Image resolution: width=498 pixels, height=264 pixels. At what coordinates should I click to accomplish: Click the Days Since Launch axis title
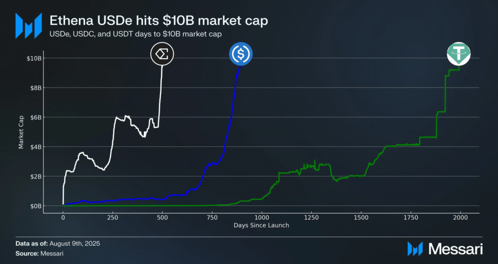coord(261,225)
